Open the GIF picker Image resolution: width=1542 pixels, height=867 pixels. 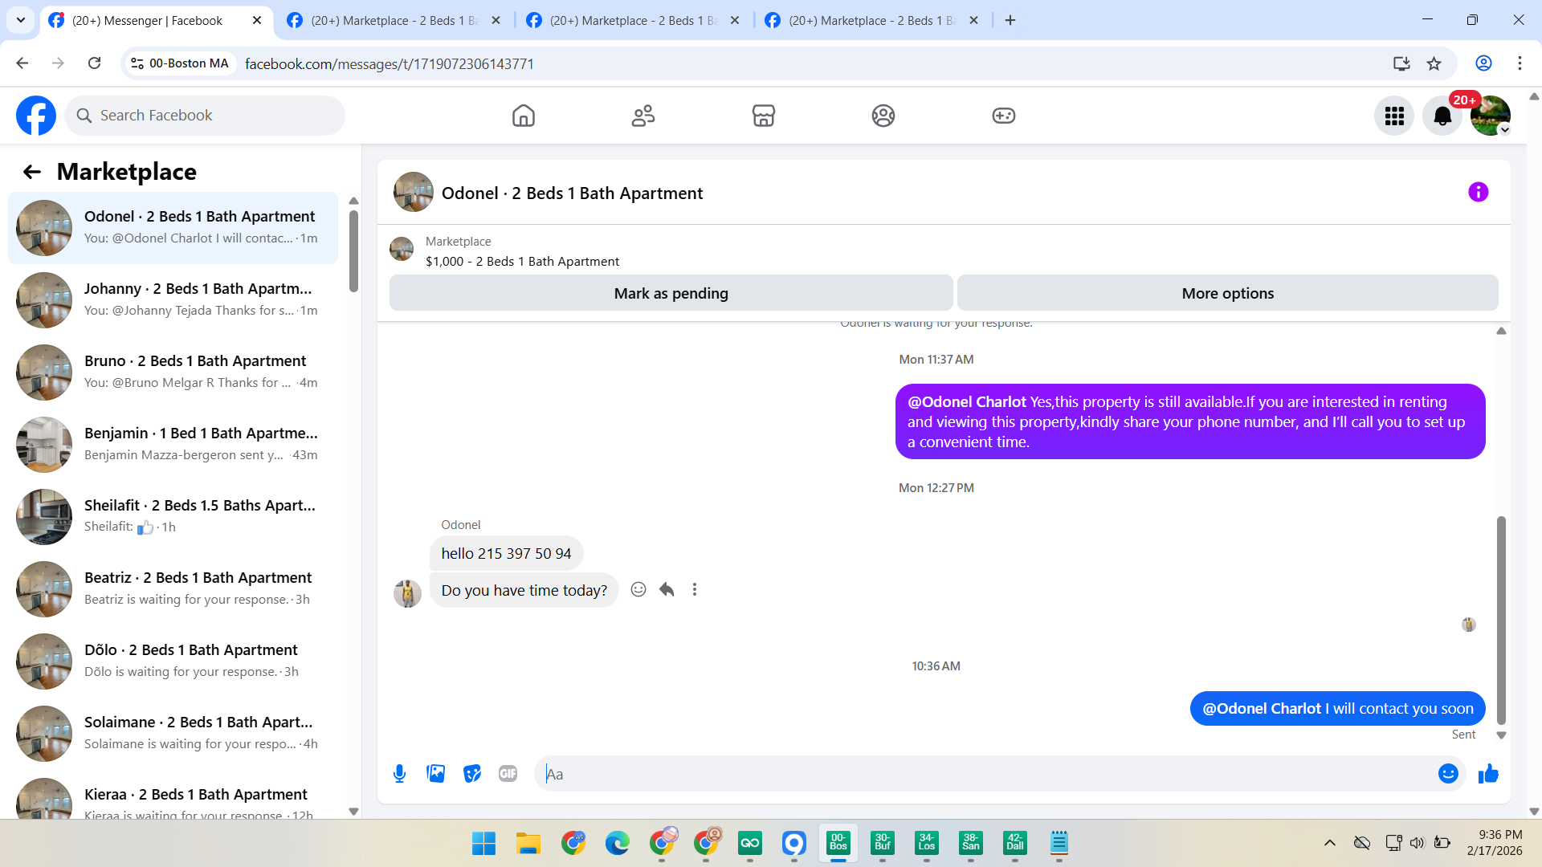click(x=508, y=774)
